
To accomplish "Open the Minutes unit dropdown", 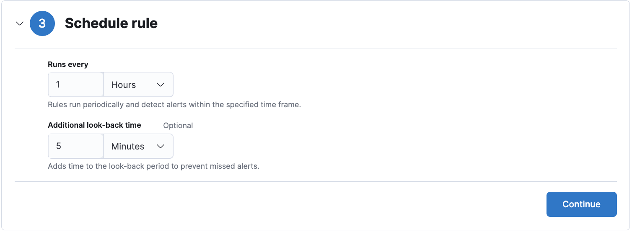I will click(x=138, y=146).
